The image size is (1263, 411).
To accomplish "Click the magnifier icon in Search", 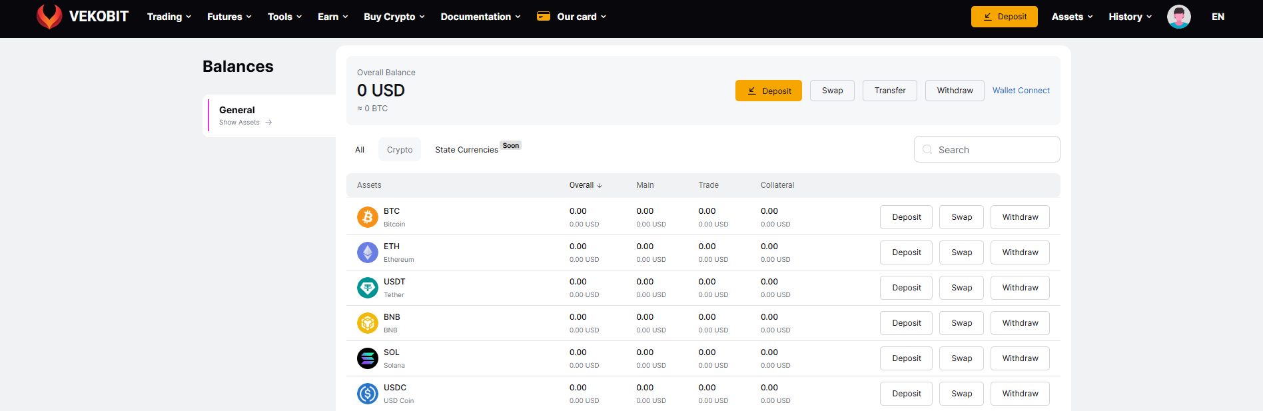I will click(927, 150).
